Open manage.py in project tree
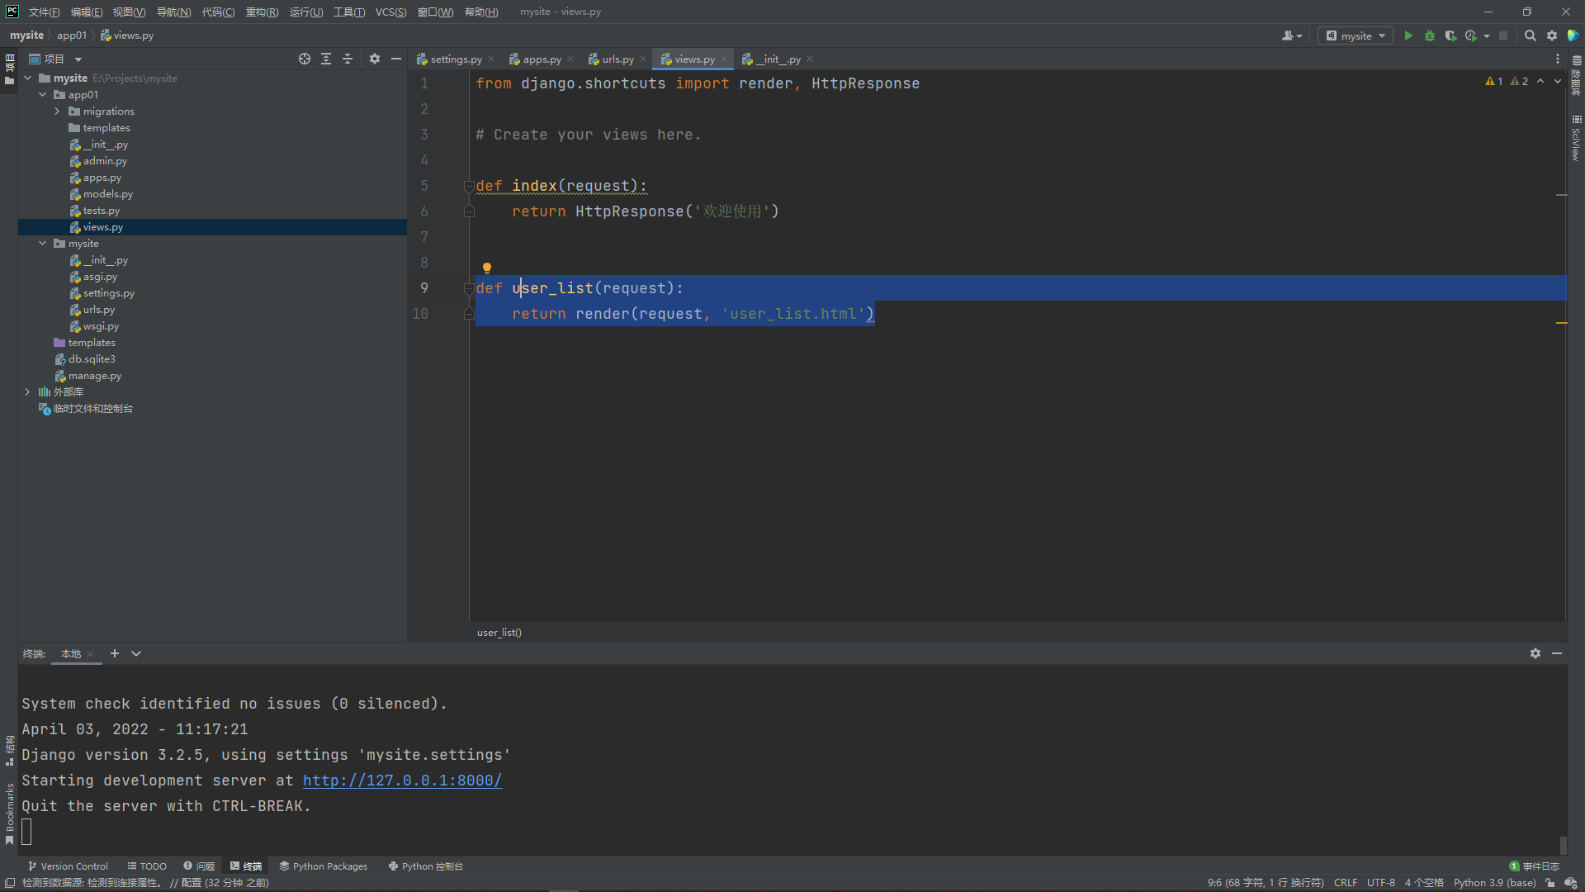Viewport: 1585px width, 892px height. [x=94, y=376]
